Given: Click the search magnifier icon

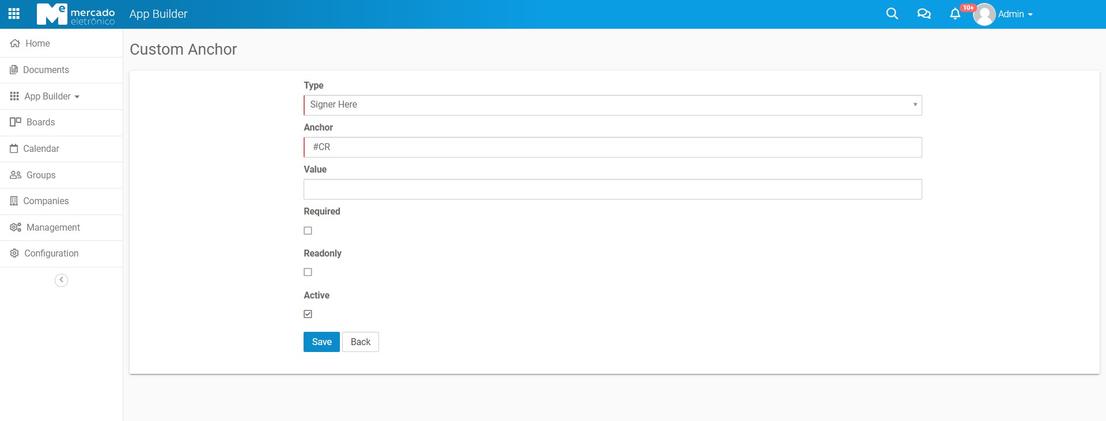Looking at the screenshot, I should (x=892, y=14).
